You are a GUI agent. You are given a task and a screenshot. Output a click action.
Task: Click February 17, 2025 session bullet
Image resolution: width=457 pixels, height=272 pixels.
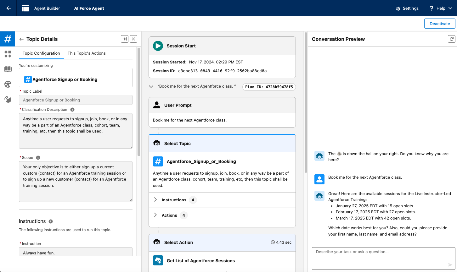pyautogui.click(x=376, y=212)
